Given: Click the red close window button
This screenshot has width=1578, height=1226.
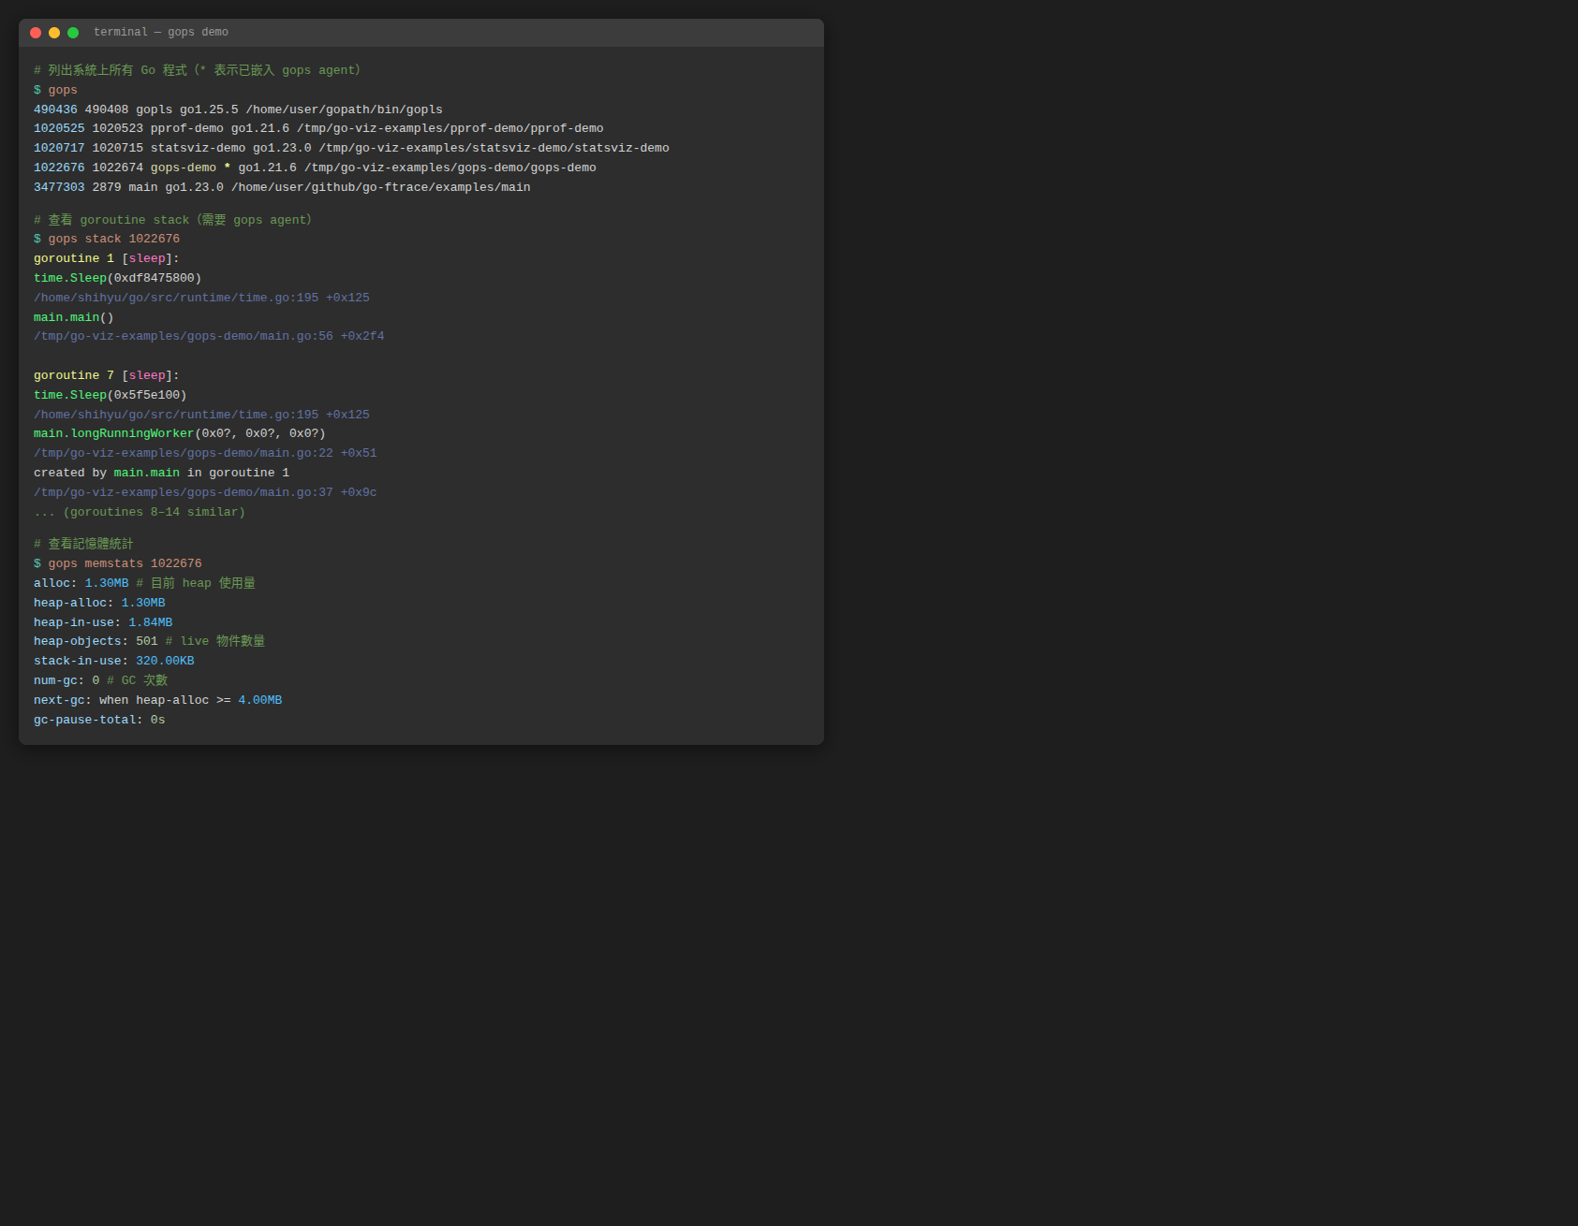Looking at the screenshot, I should (36, 33).
